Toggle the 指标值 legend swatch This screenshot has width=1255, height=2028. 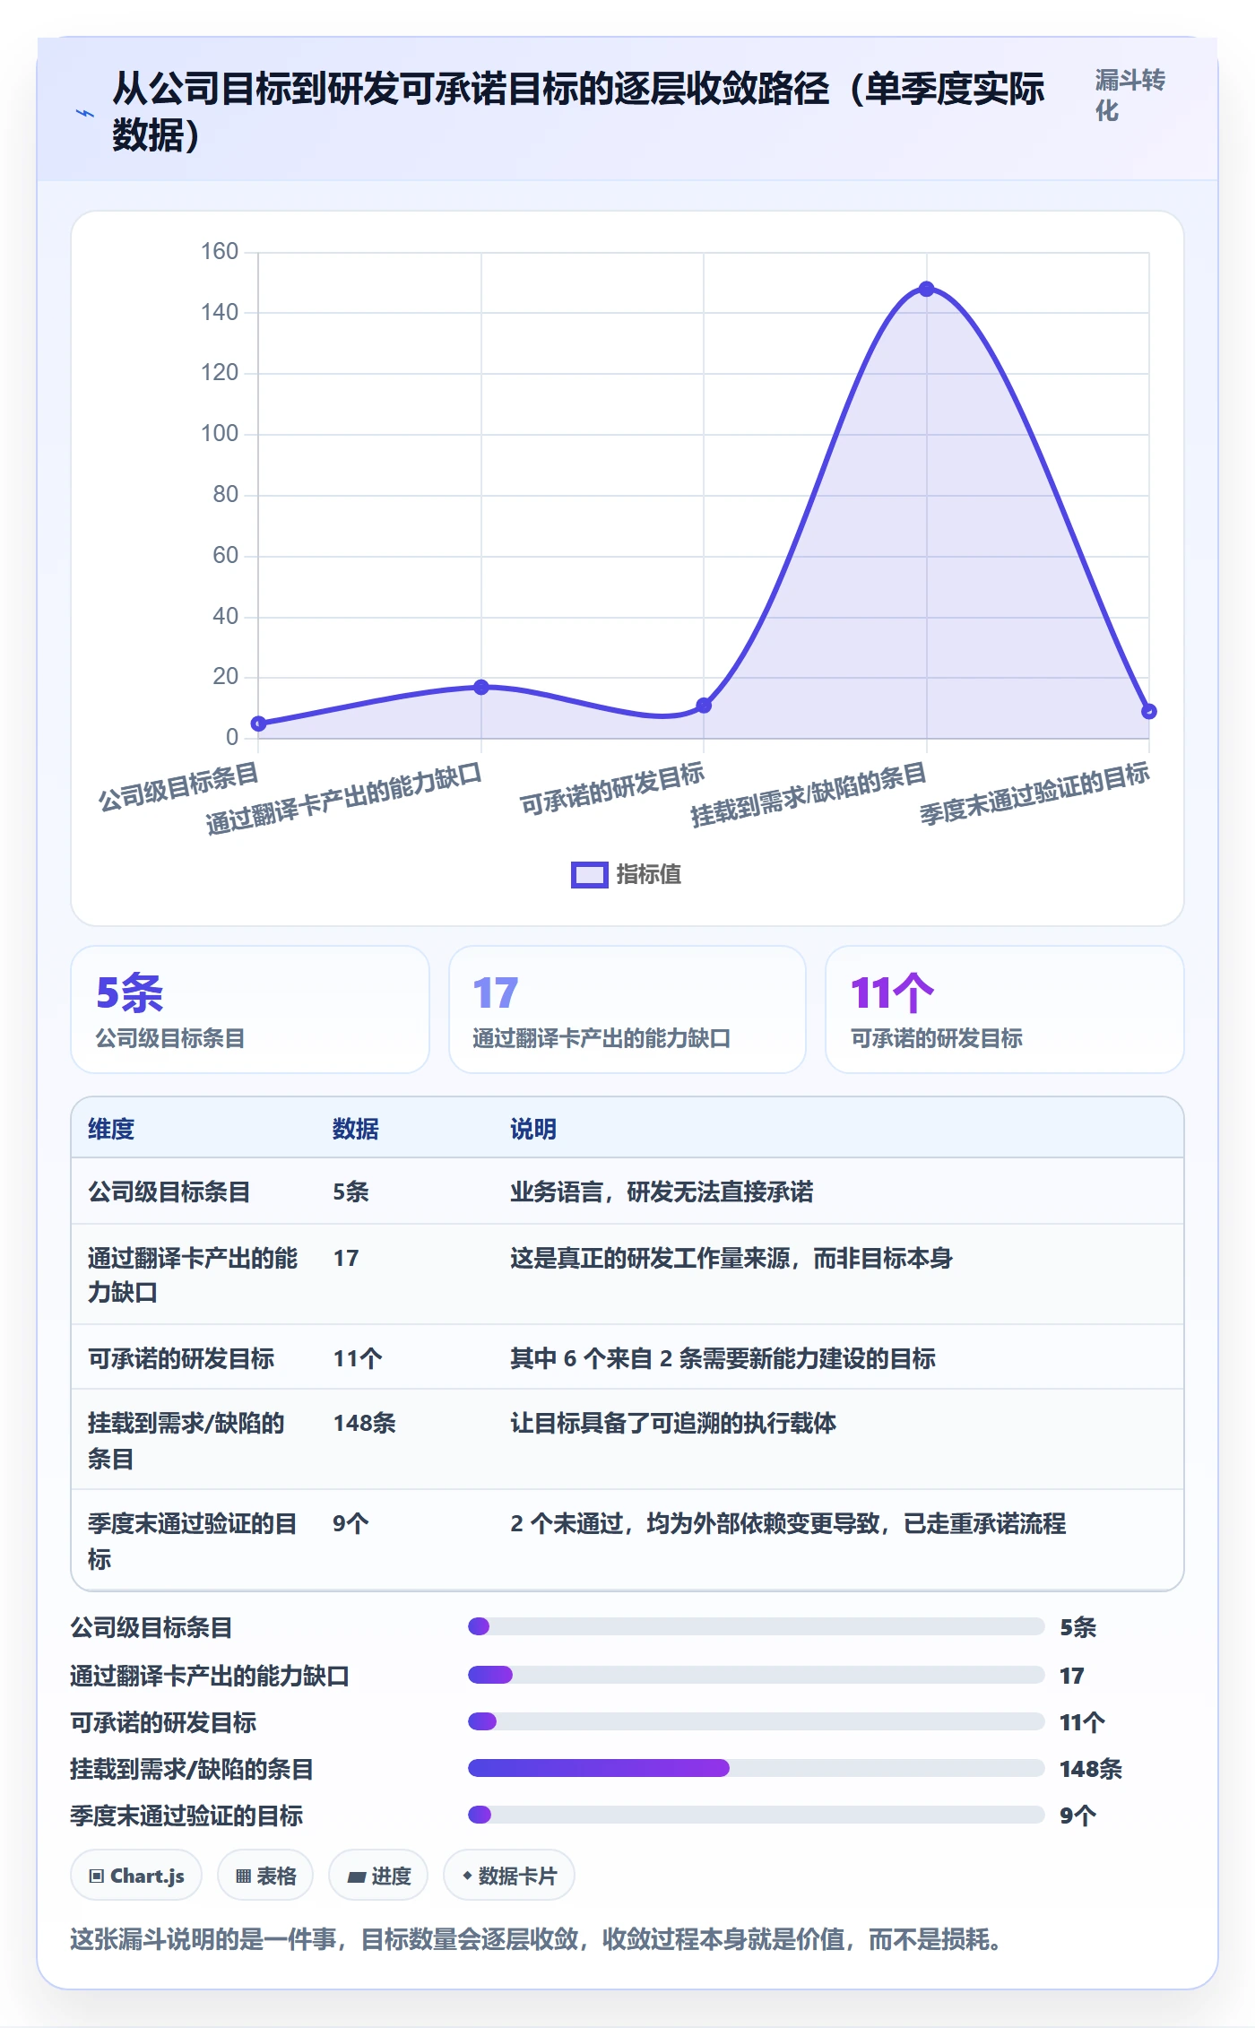pos(590,874)
